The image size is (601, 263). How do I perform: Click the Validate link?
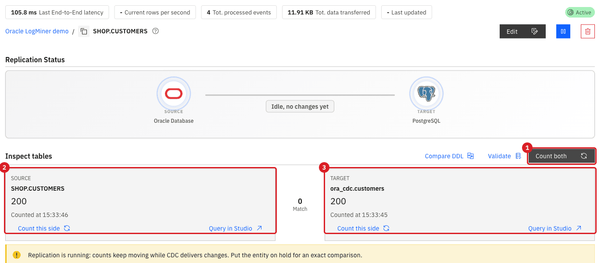tap(504, 156)
